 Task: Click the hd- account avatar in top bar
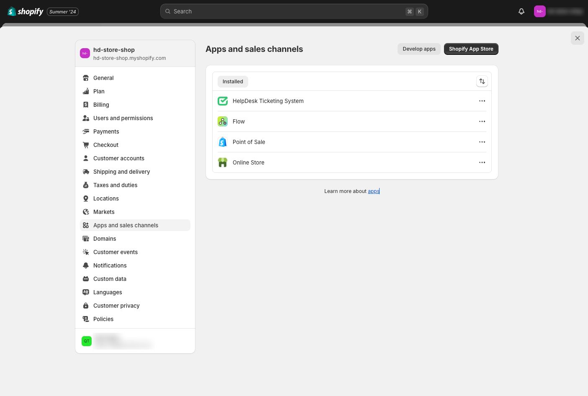pos(540,11)
